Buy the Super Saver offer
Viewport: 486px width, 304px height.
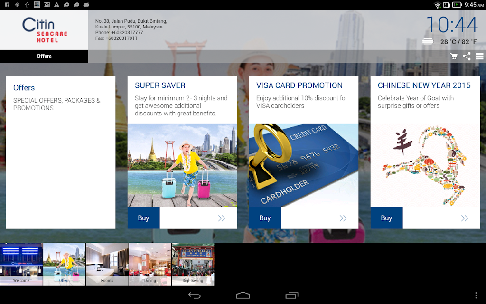[143, 218]
